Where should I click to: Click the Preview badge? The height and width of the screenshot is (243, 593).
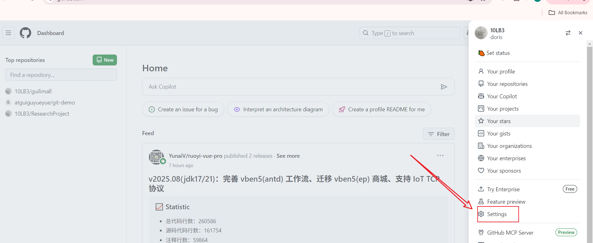(x=566, y=232)
